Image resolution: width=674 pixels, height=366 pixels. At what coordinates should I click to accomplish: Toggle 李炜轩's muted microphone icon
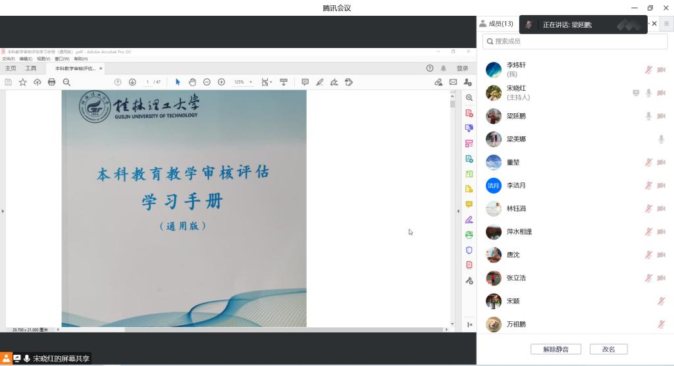coord(648,70)
